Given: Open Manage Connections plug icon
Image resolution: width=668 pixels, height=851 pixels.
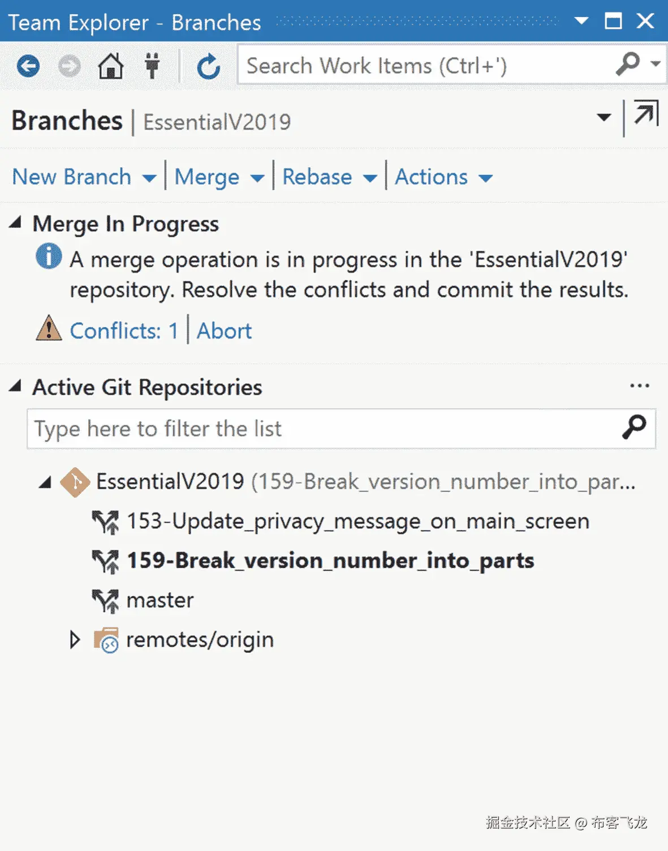Looking at the screenshot, I should pos(152,66).
